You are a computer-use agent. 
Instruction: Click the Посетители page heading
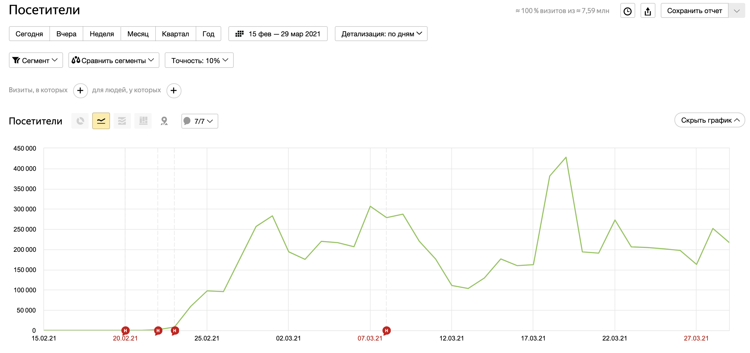(44, 10)
